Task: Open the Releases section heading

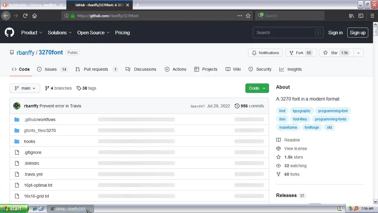Action: (x=286, y=195)
